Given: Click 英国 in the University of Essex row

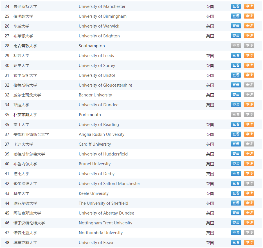Looking at the screenshot, I should [x=210, y=243].
